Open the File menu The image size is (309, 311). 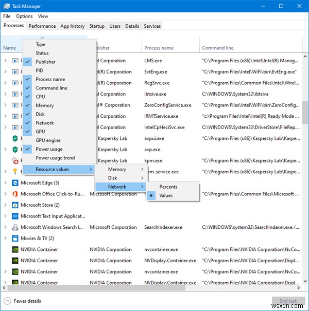pyautogui.click(x=7, y=16)
